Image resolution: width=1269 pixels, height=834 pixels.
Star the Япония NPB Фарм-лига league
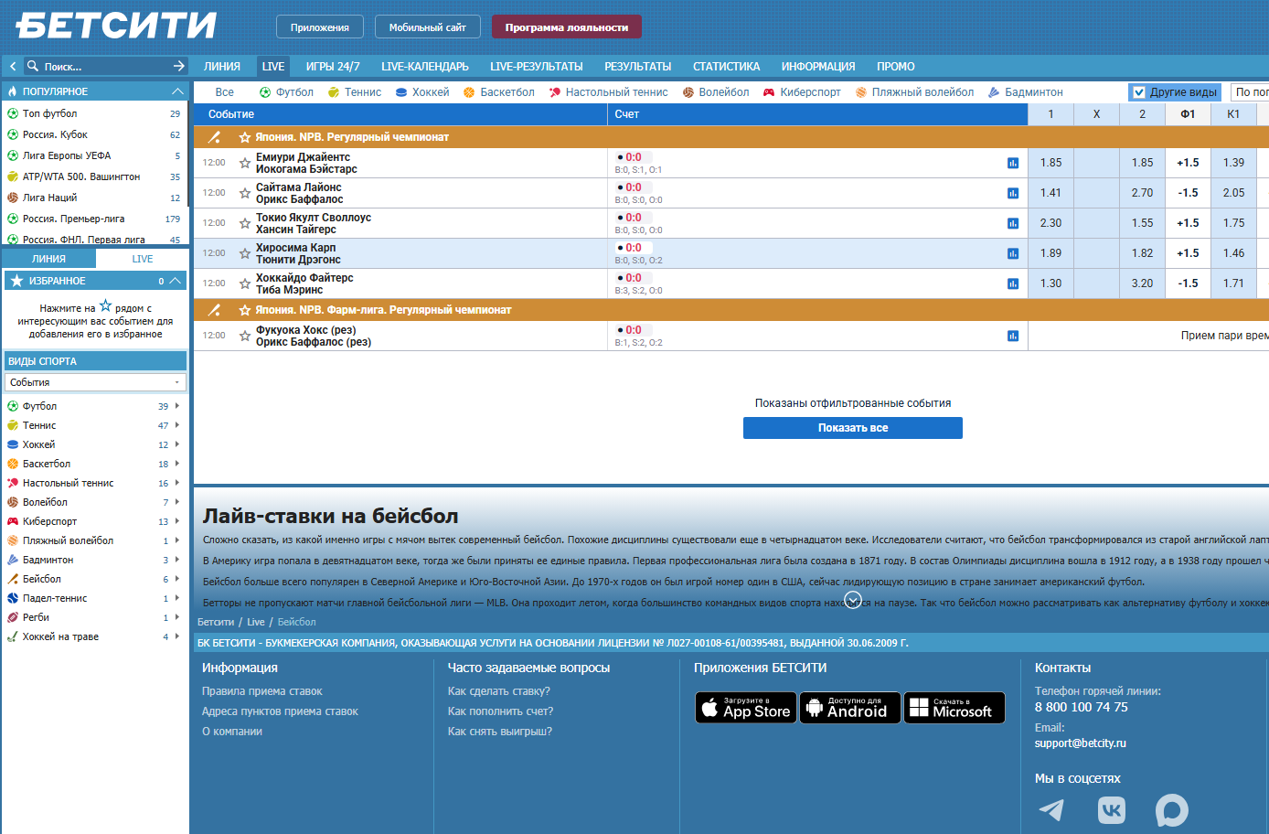(x=245, y=310)
